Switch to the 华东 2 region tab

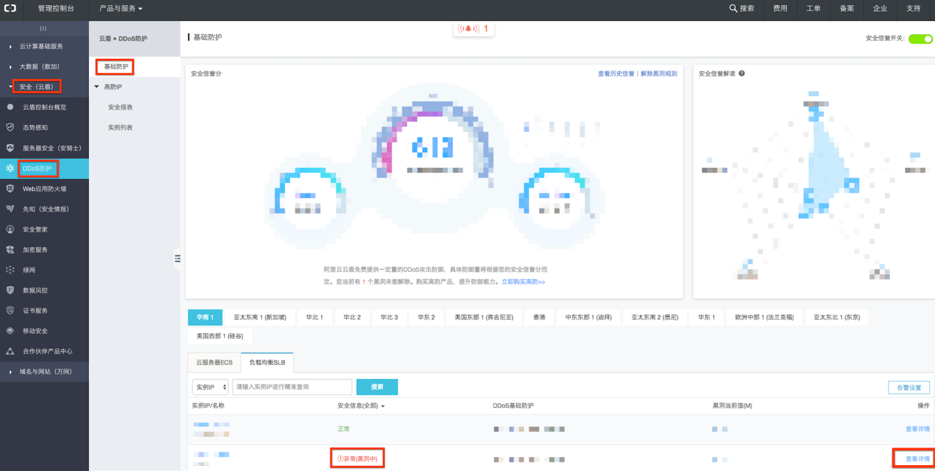(x=427, y=317)
